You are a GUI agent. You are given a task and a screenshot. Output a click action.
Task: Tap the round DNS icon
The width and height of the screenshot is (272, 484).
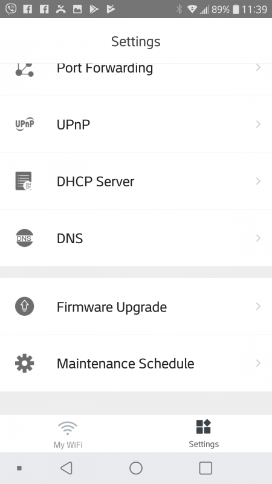[x=24, y=238]
